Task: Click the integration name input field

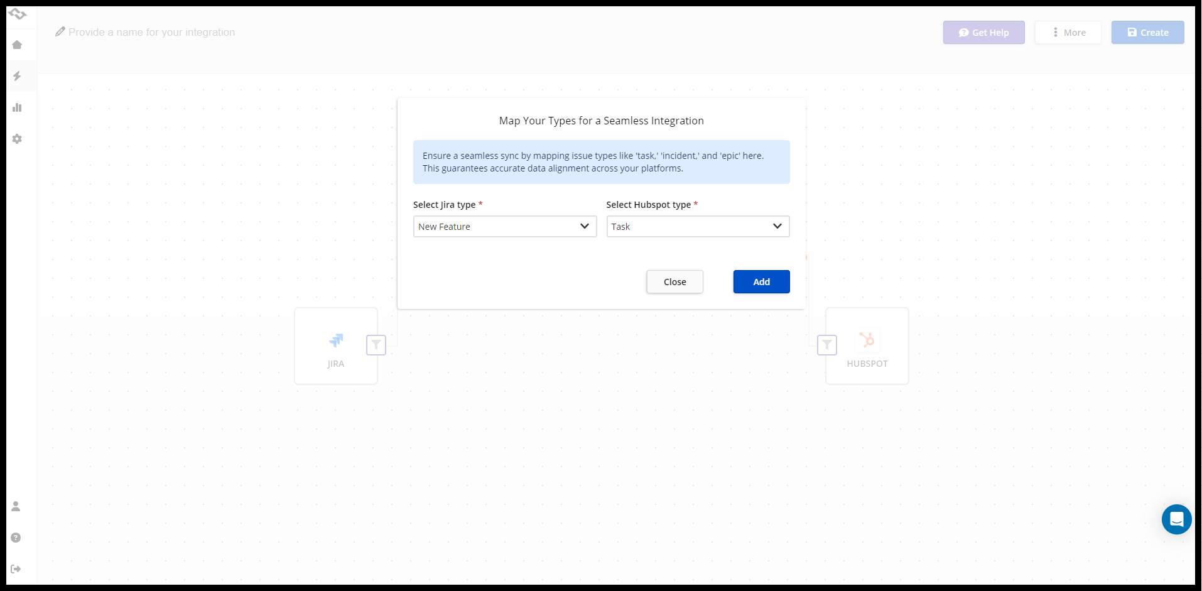Action: coord(151,32)
